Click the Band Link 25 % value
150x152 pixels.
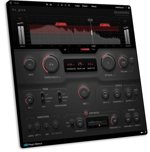81,64
